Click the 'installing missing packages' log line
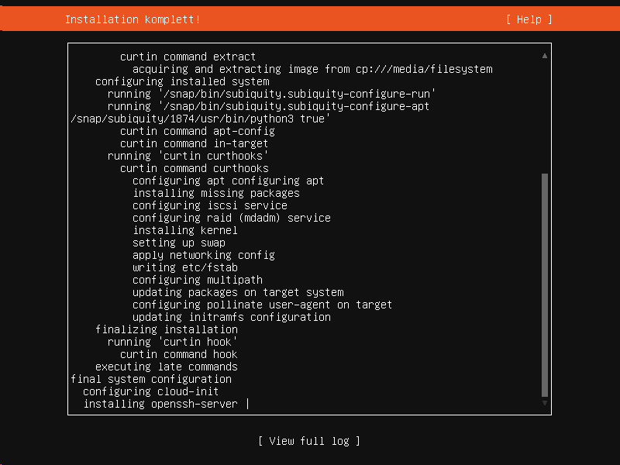 (216, 193)
